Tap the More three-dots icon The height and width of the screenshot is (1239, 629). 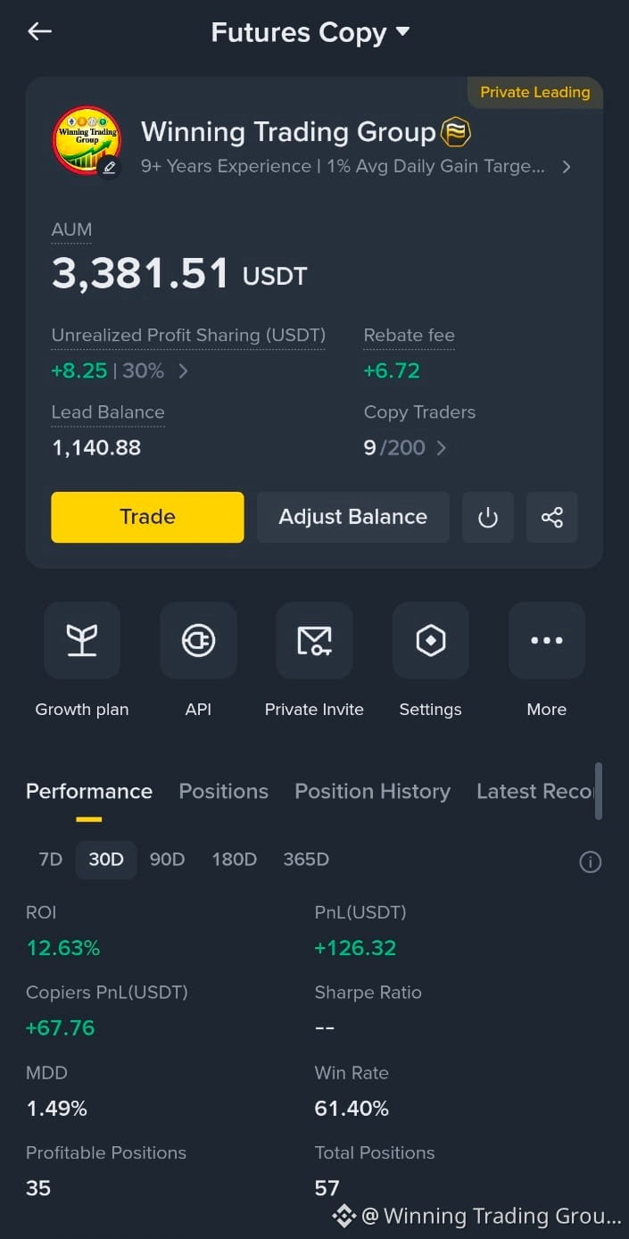coord(547,640)
